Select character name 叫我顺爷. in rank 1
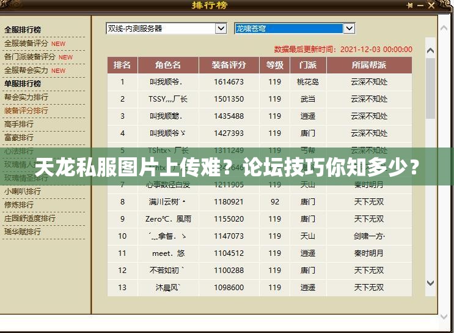454x333 pixels. coord(166,82)
